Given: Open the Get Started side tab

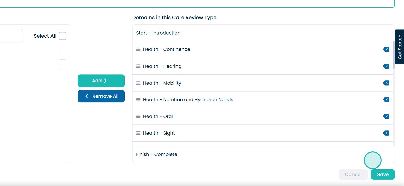Looking at the screenshot, I should click(x=400, y=47).
